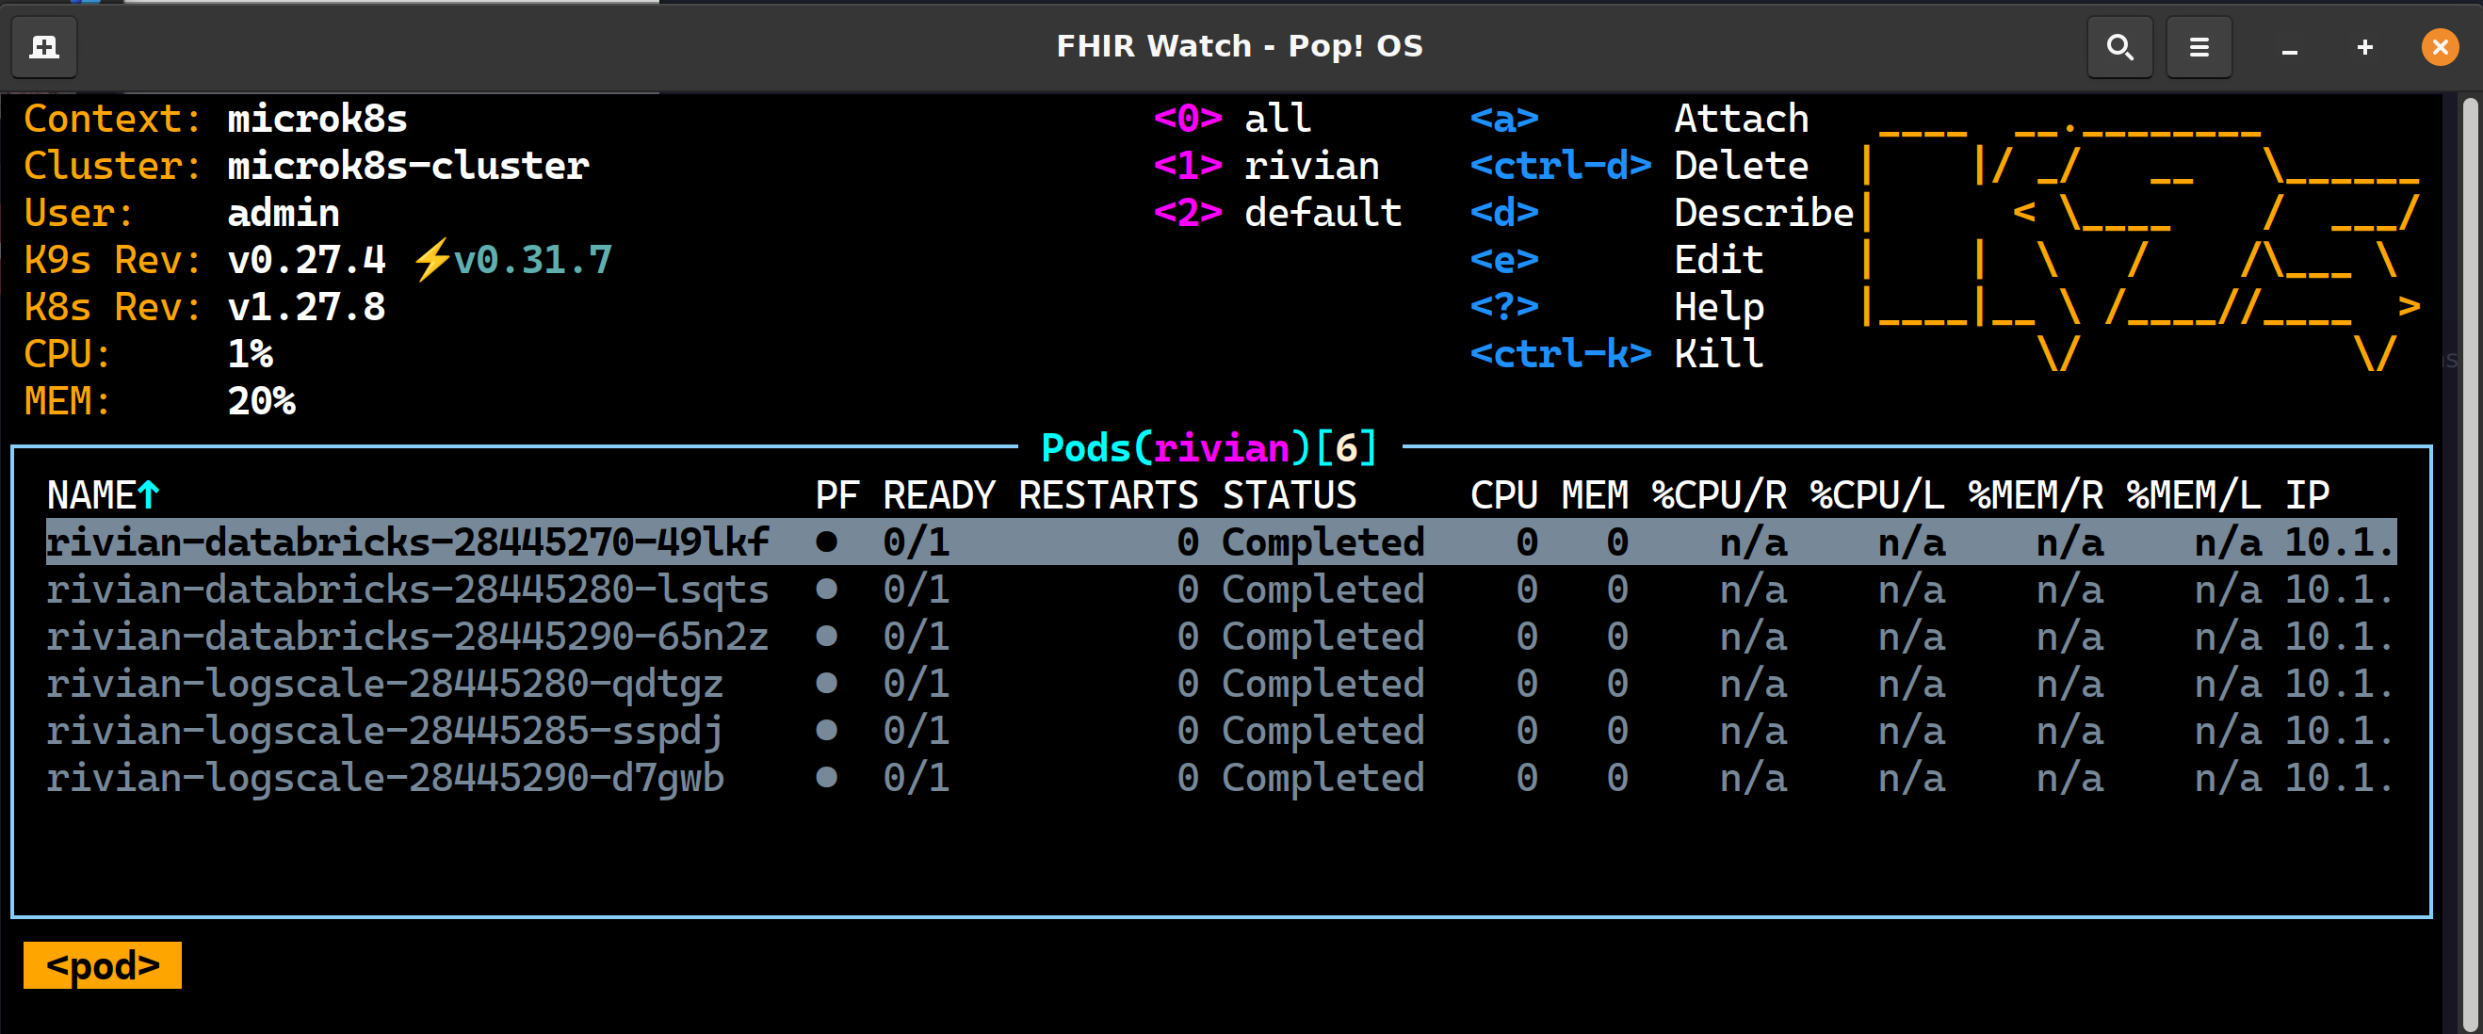Image resolution: width=2483 pixels, height=1034 pixels.
Task: Click the maximize plus icon
Action: tap(2364, 46)
